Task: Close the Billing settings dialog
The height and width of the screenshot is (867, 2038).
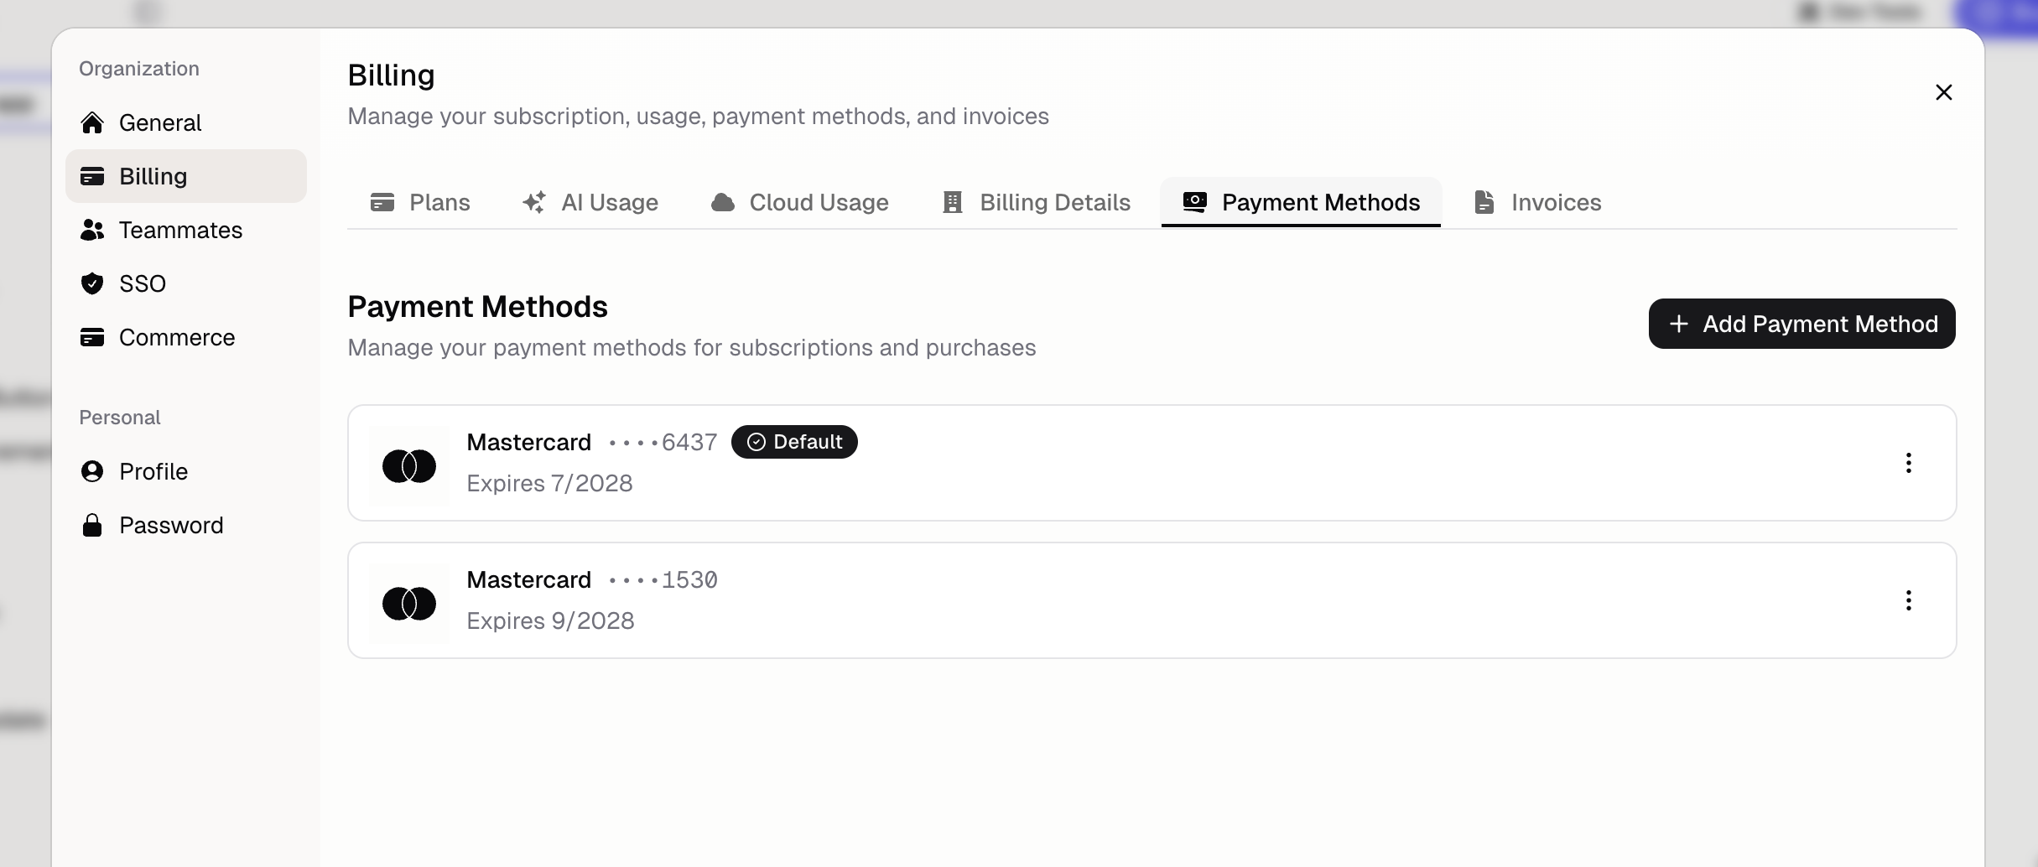Action: [x=1944, y=92]
